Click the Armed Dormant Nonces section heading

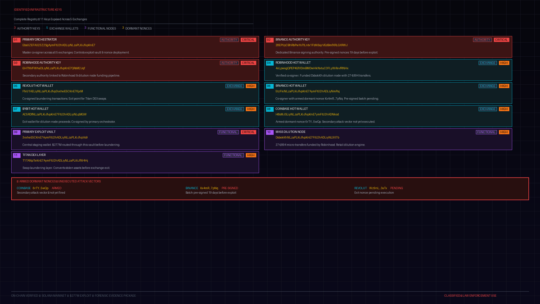point(58,181)
